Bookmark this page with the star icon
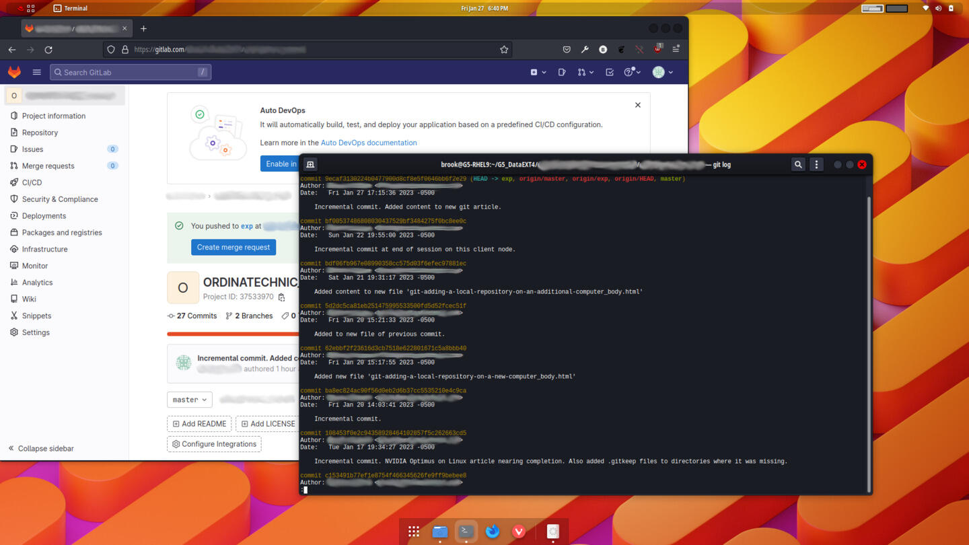Screen dimensions: 969x545 pyautogui.click(x=504, y=50)
